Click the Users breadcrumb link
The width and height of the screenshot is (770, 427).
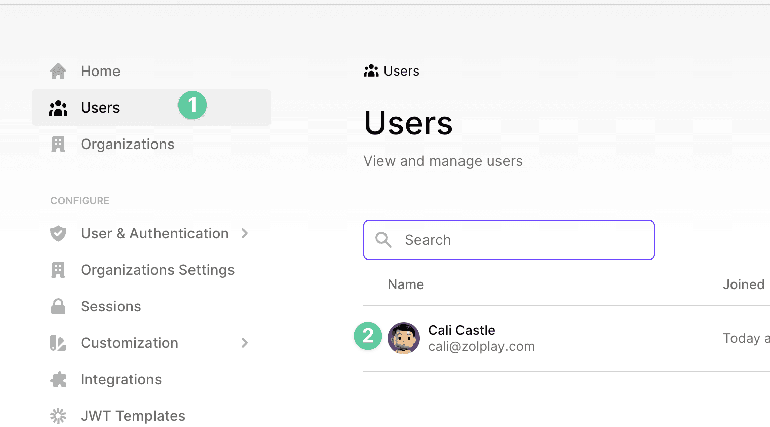pos(401,71)
